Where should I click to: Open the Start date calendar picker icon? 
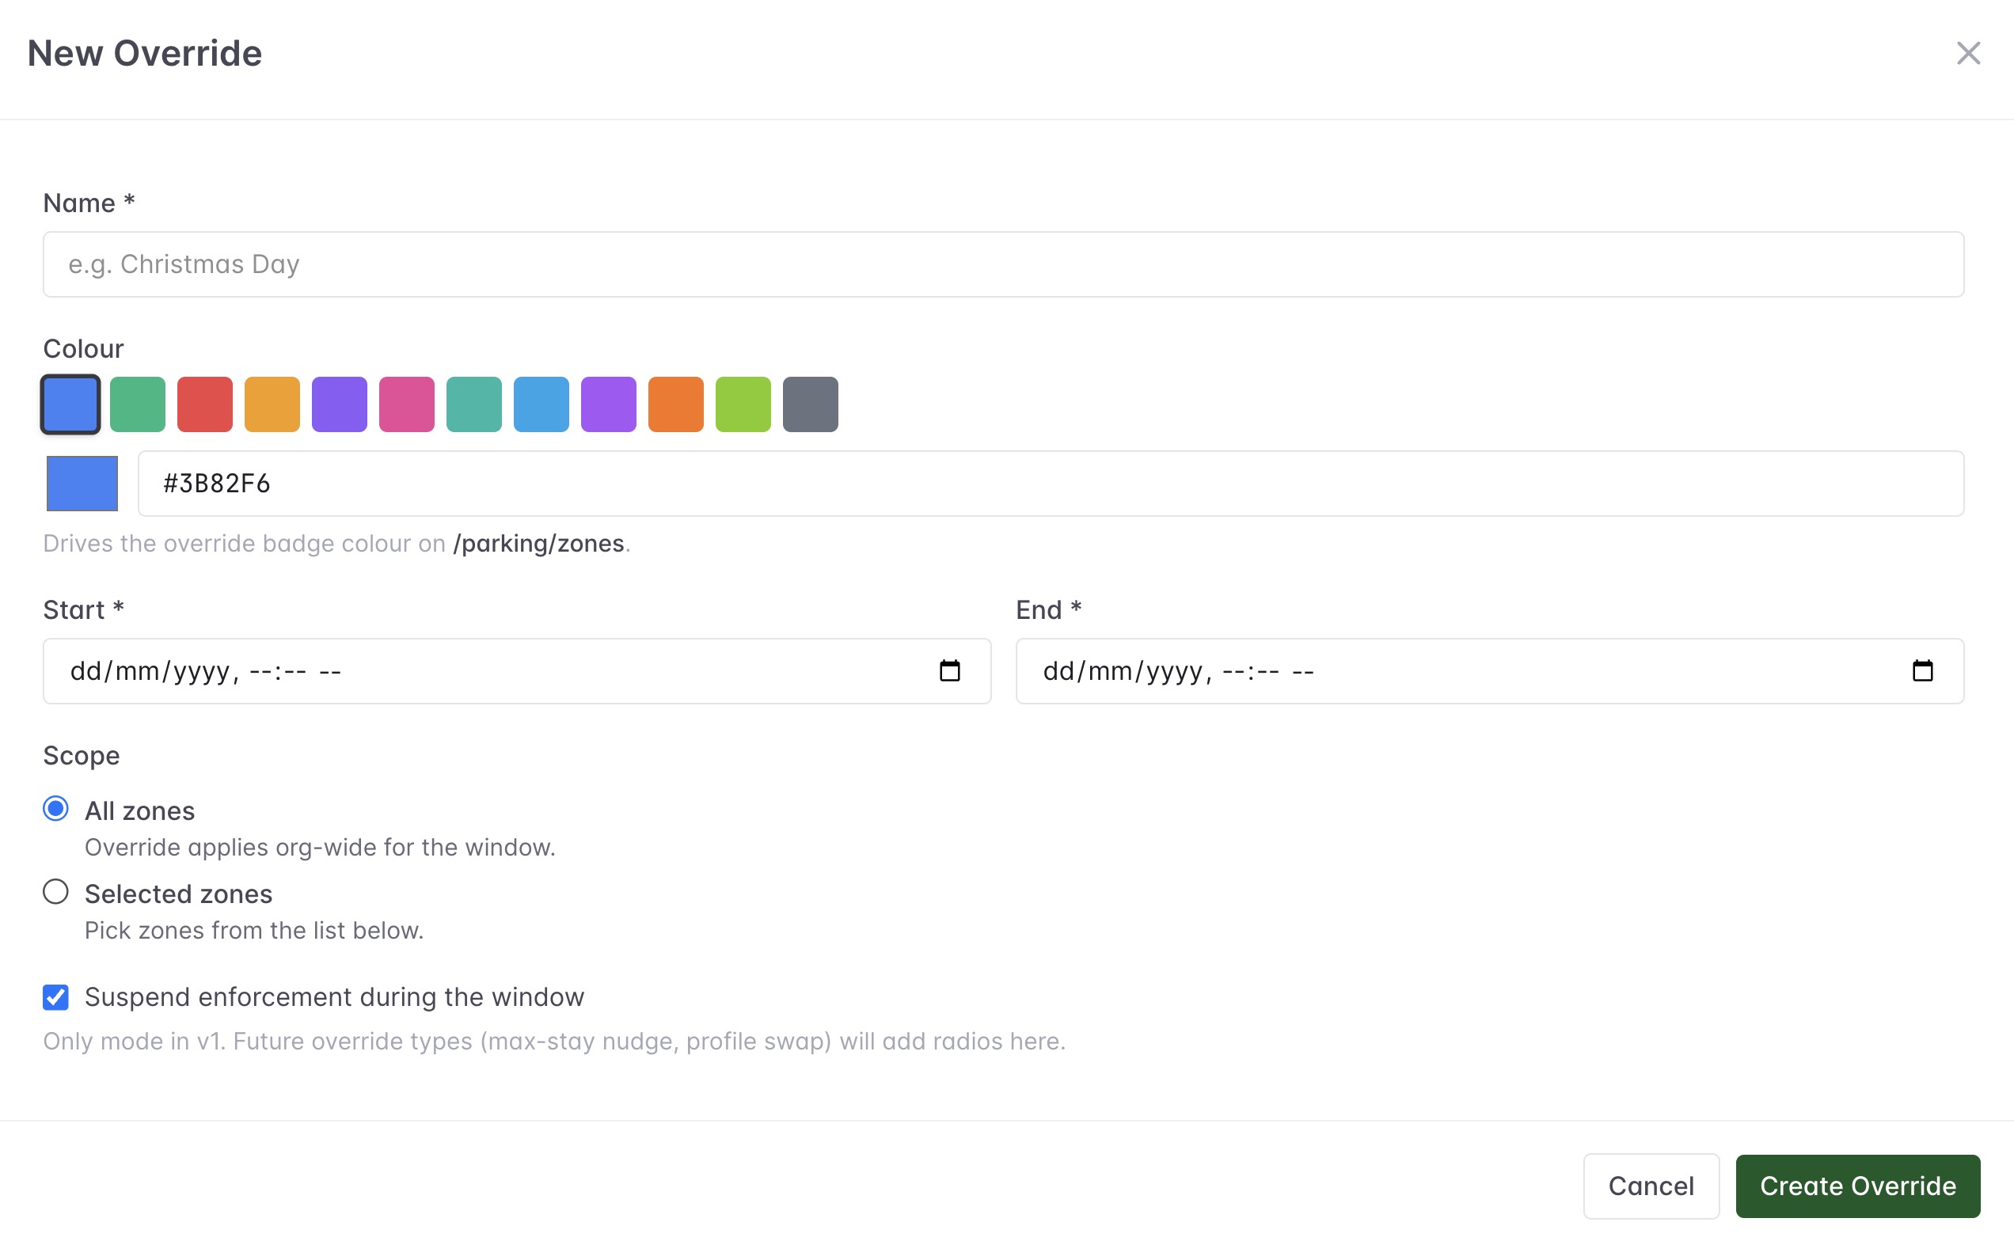950,670
